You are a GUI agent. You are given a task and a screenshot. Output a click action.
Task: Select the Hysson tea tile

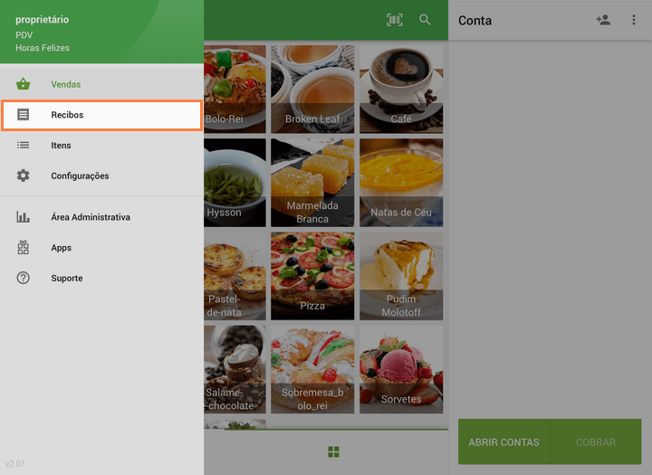pos(235,183)
